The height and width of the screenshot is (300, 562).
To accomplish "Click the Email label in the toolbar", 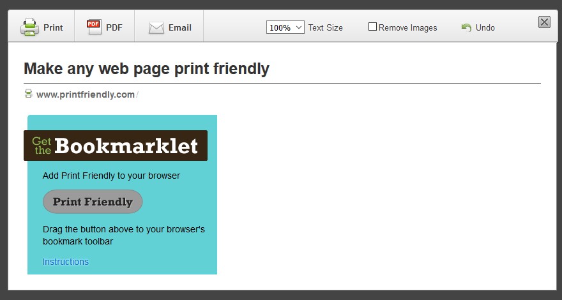I will coord(180,27).
